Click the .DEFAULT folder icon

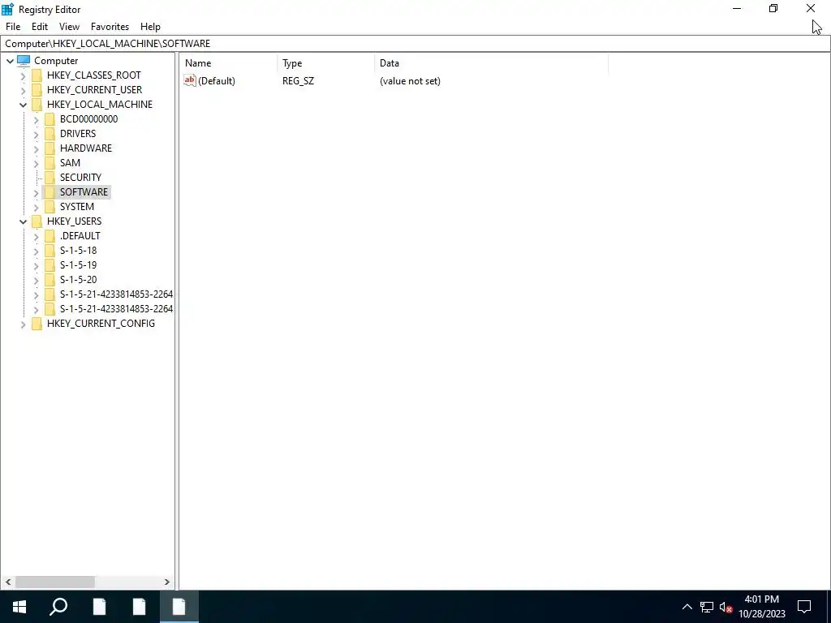pos(50,235)
